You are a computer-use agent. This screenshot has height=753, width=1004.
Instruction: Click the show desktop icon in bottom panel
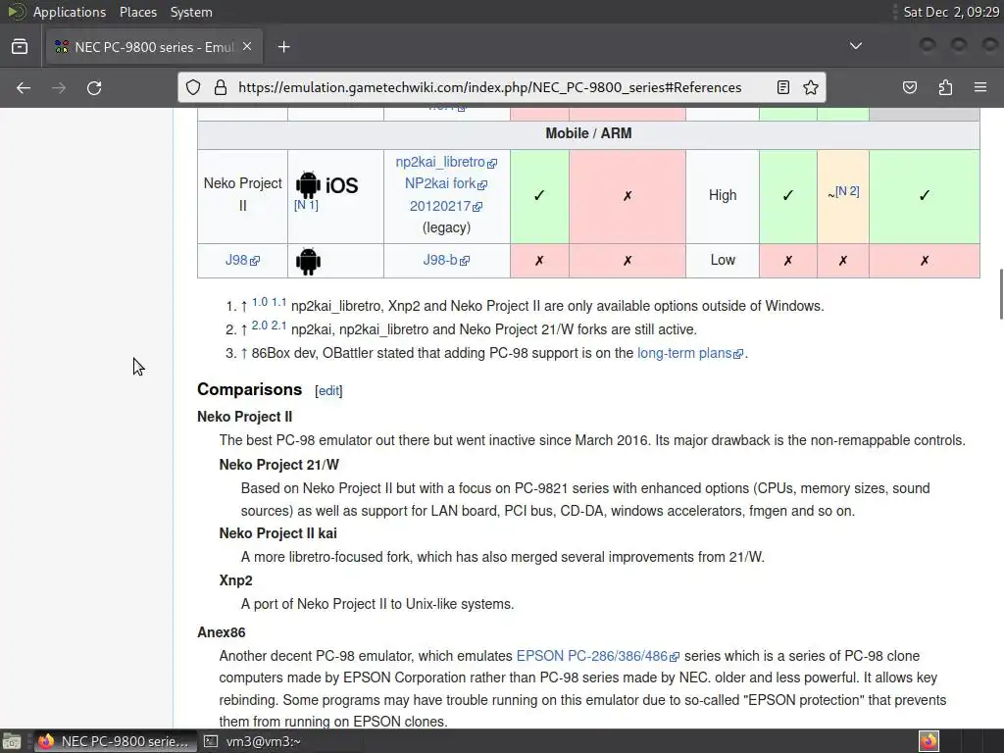(x=12, y=741)
